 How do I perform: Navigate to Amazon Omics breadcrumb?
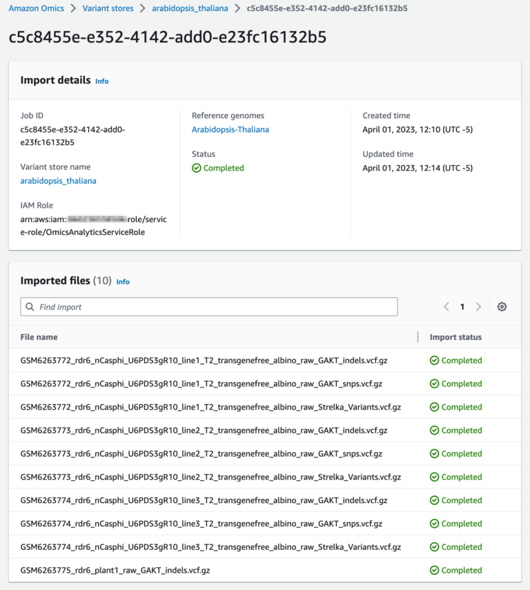(36, 8)
